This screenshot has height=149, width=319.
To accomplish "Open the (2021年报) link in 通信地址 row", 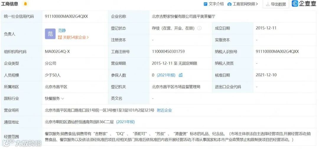I will pyautogui.click(x=125, y=122).
